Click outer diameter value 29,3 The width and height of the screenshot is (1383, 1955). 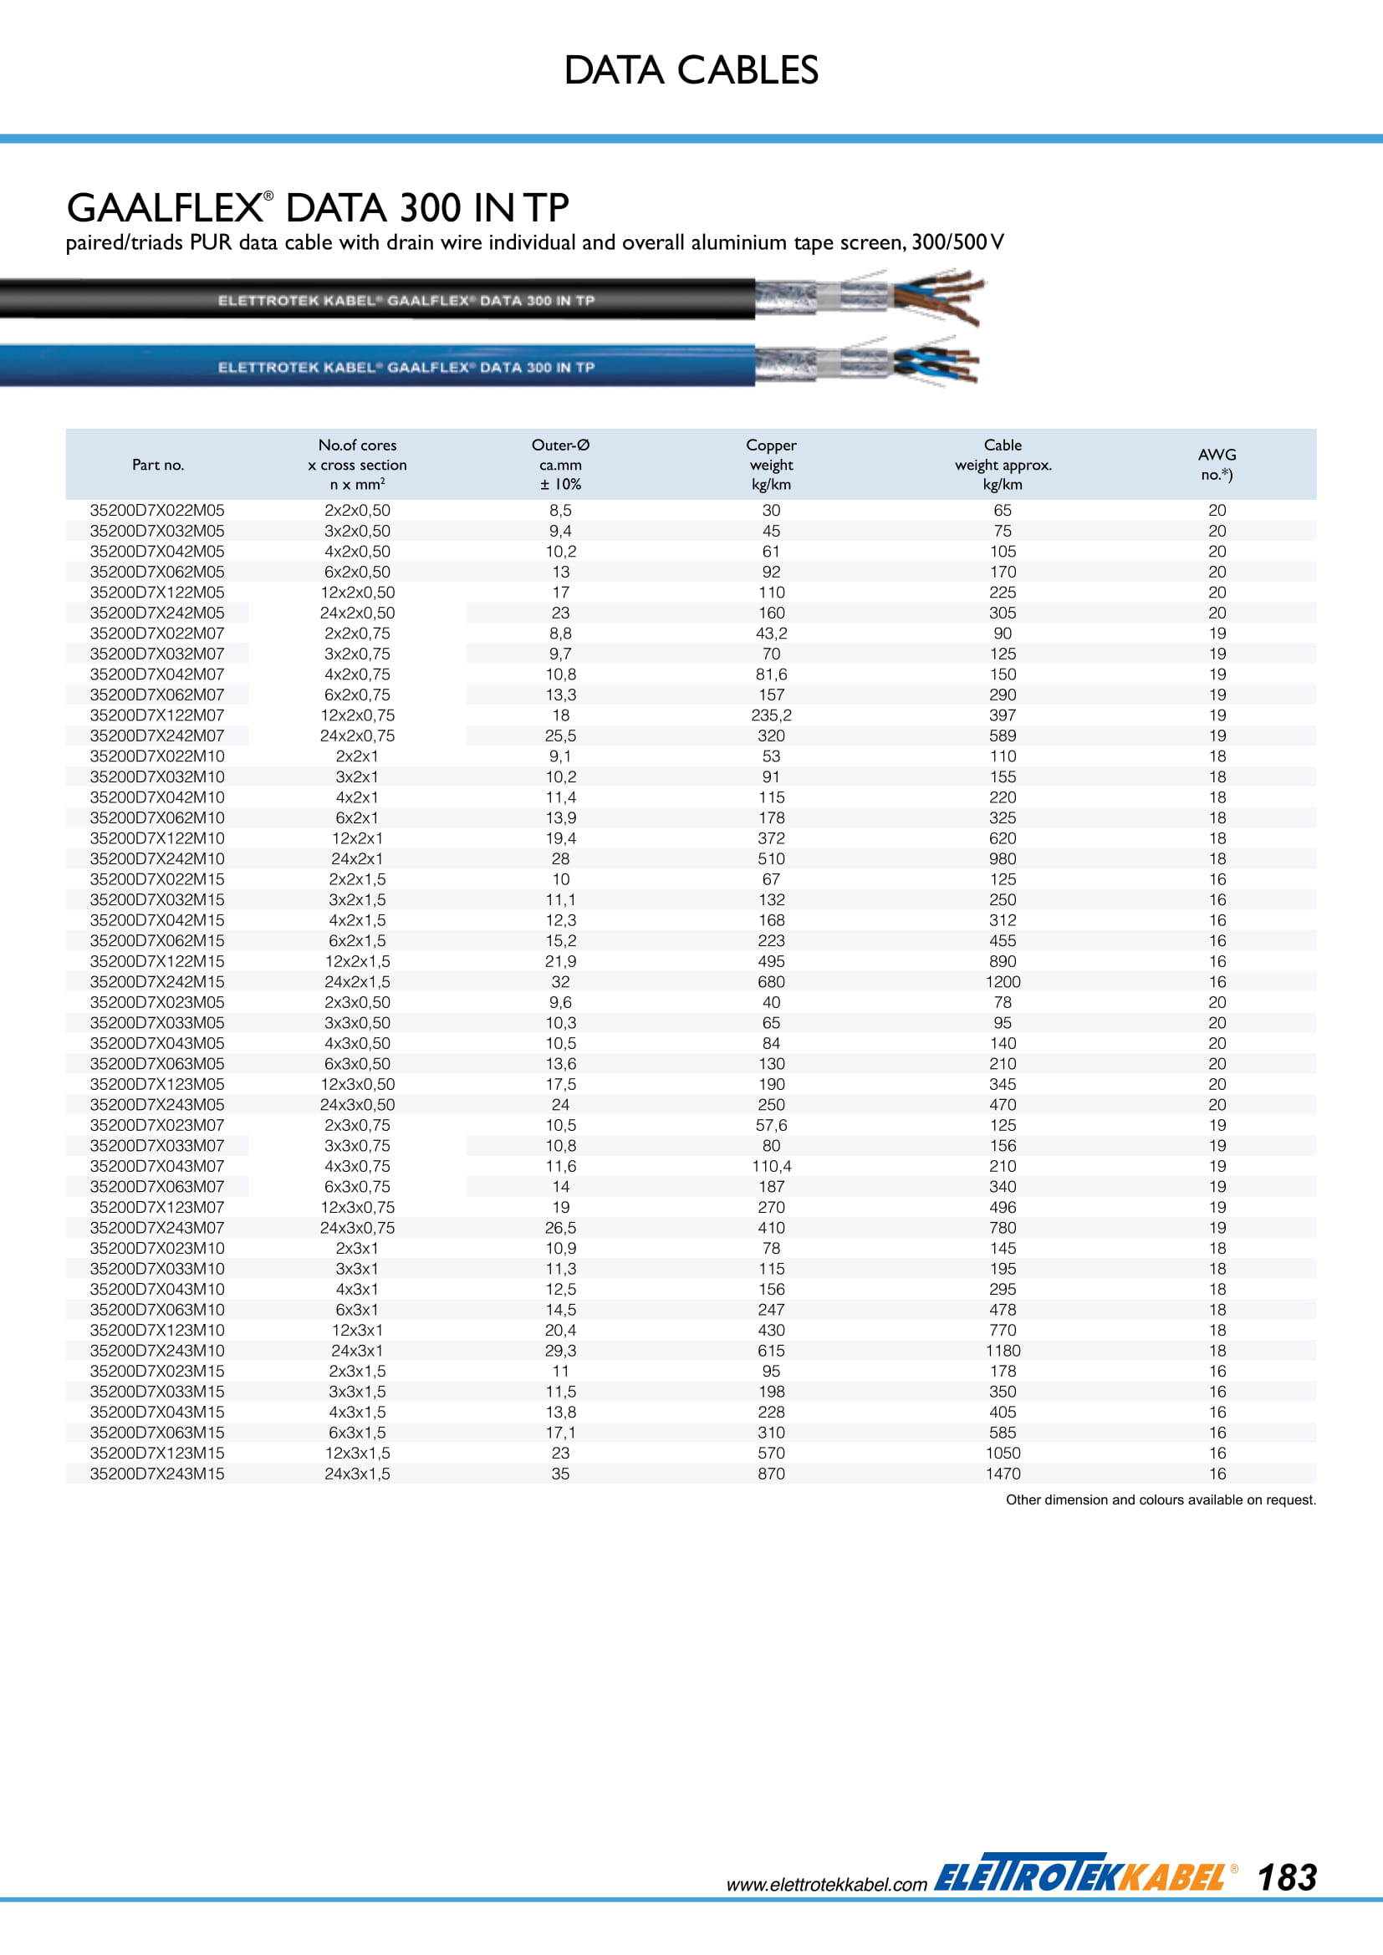(560, 1351)
